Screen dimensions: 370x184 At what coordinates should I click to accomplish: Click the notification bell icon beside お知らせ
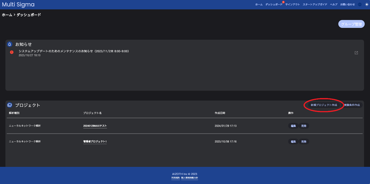(10, 44)
